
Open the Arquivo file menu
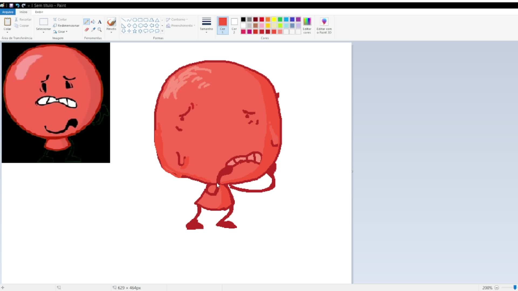tap(8, 12)
